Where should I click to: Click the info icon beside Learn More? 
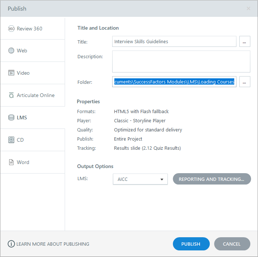(11, 244)
